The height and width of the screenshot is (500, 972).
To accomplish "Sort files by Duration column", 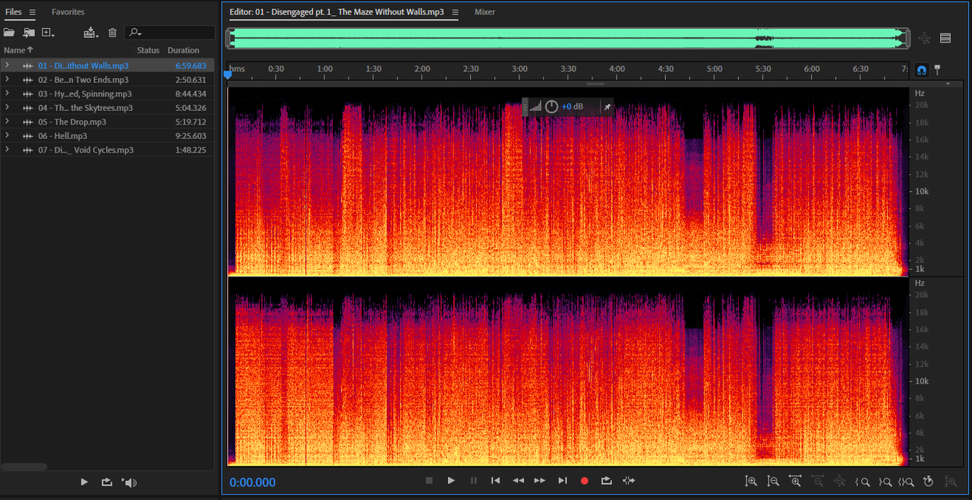I will pos(183,50).
